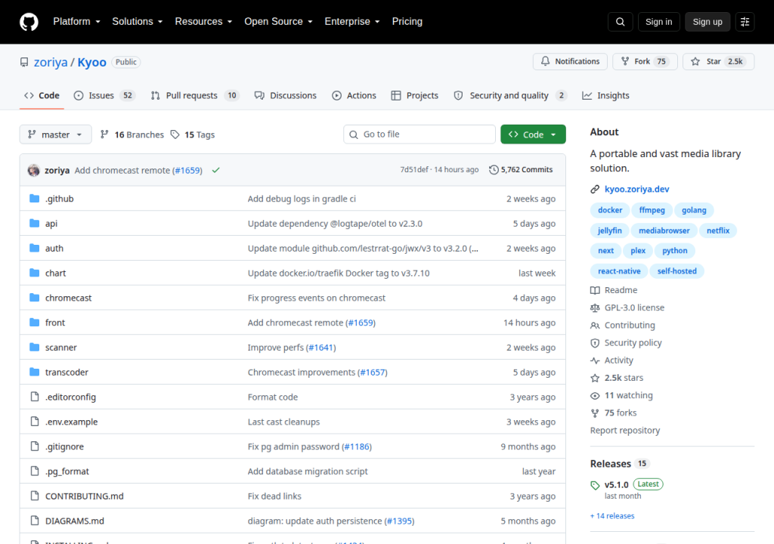Click the .gitignore file icon

coord(35,447)
